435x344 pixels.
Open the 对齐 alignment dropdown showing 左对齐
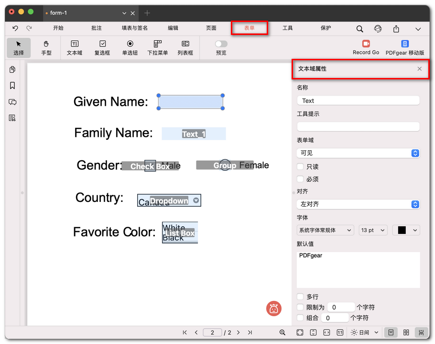(x=358, y=204)
